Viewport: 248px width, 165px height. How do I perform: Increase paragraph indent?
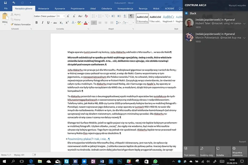[x=119, y=16]
